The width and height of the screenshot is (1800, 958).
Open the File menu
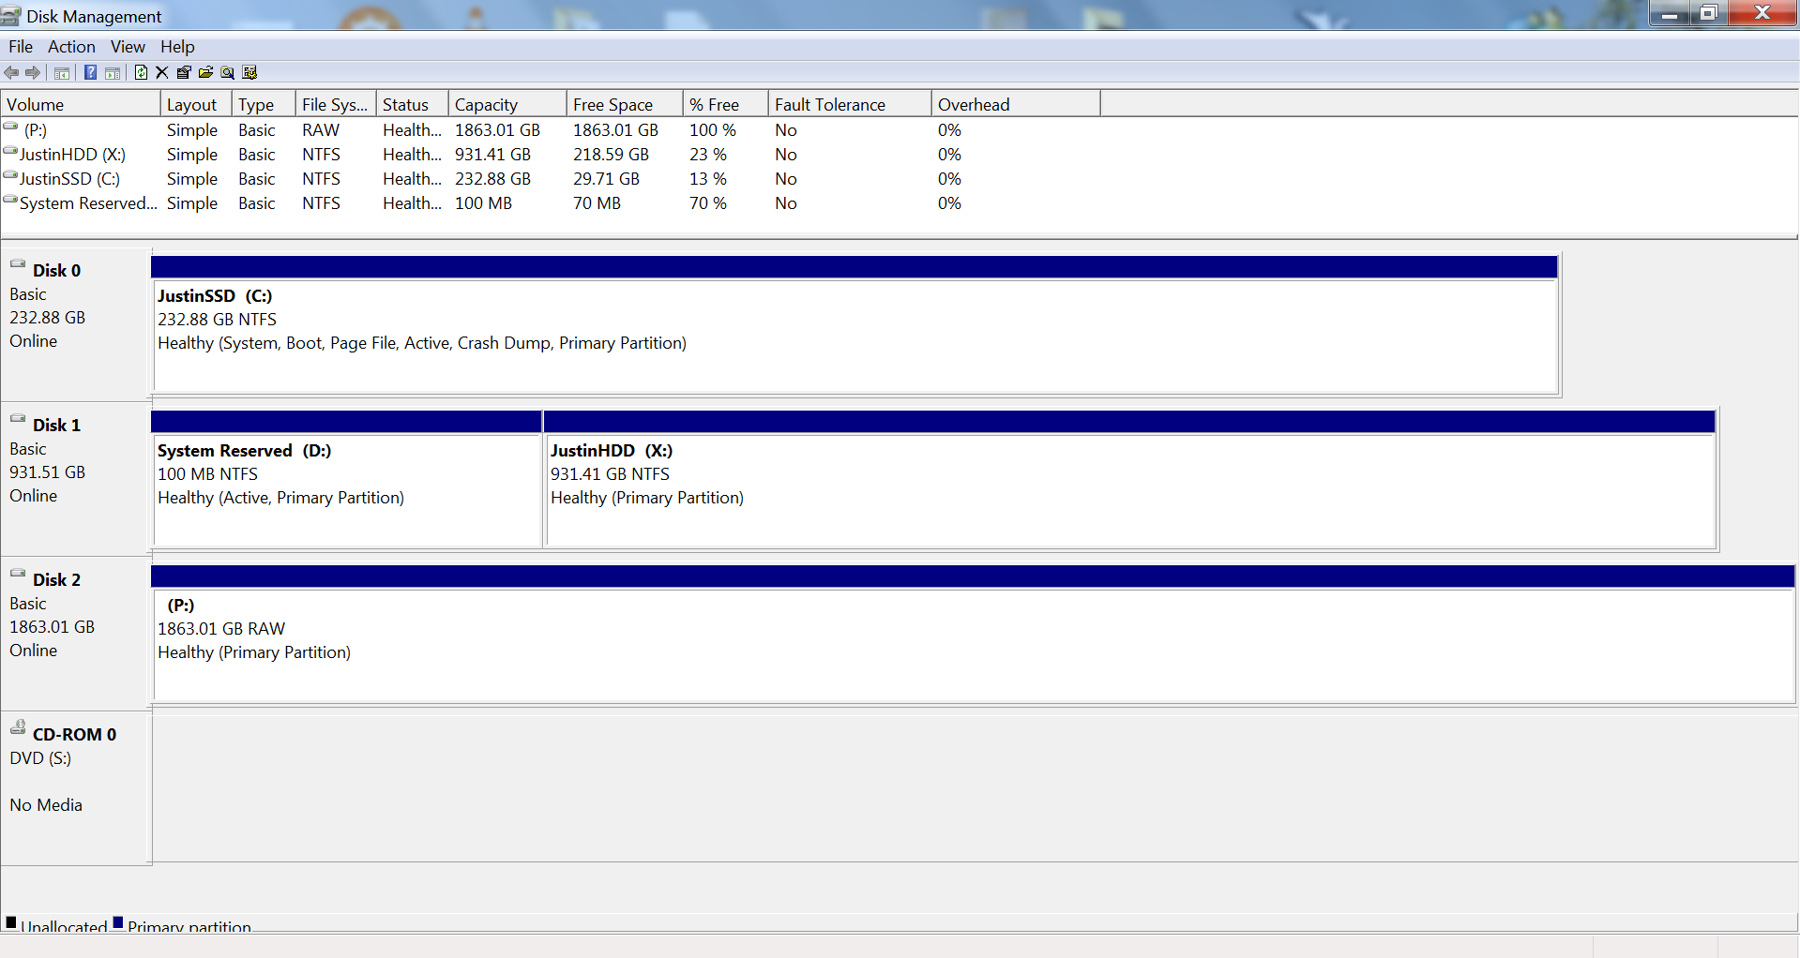(21, 47)
